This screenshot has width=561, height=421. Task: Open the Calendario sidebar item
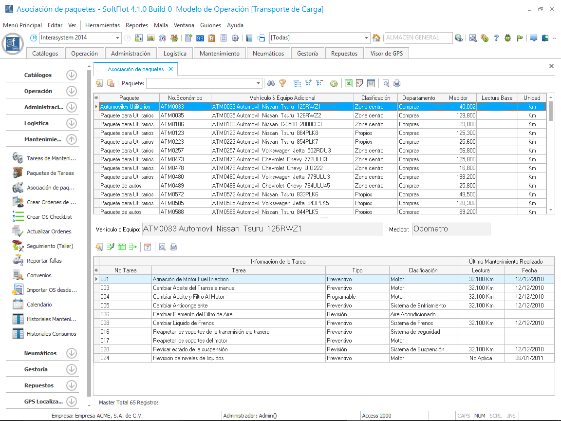point(39,305)
